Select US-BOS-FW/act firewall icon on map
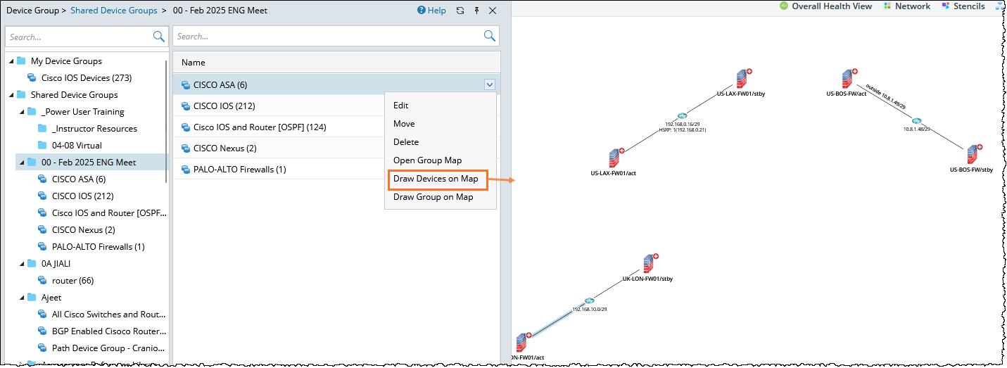Screen dimensions: 1007x368 click(847, 79)
